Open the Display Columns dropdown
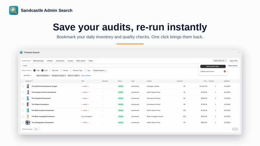The image size is (260, 146). pos(100,70)
